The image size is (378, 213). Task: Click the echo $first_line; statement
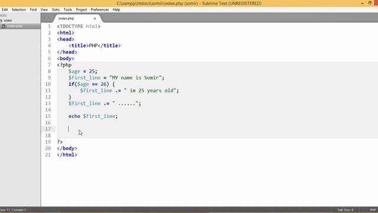(93, 117)
